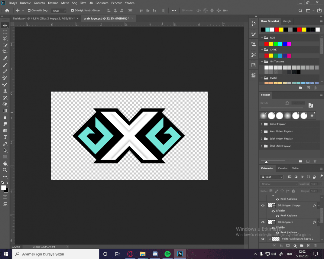This screenshot has height=259, width=324.
Task: Switch to the Kanallar tab
Action: pyautogui.click(x=283, y=168)
